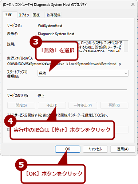Image resolution: width=138 pixels, height=184 pixels.
Task: Click the description box scrollbar
Action: (126, 46)
